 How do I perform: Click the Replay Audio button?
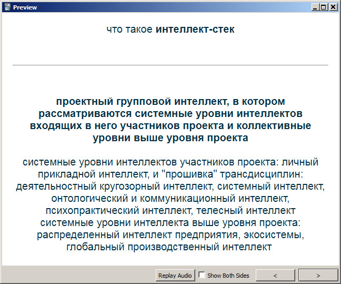coord(175,275)
